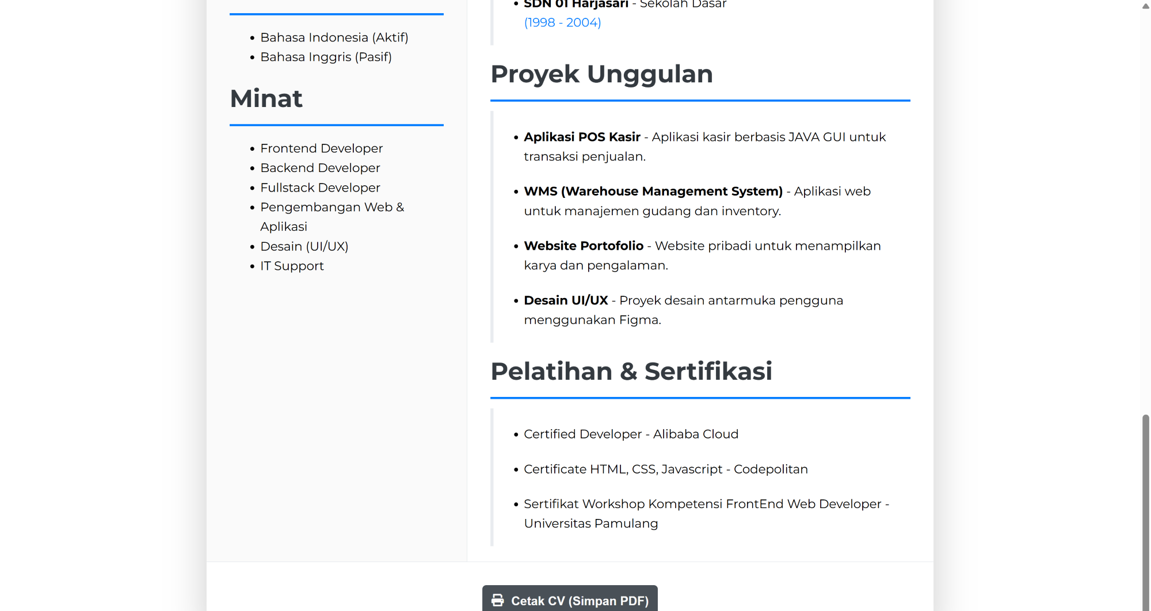Click the Codepolitan certificate entry
Image resolution: width=1151 pixels, height=611 pixels.
pyautogui.click(x=666, y=469)
